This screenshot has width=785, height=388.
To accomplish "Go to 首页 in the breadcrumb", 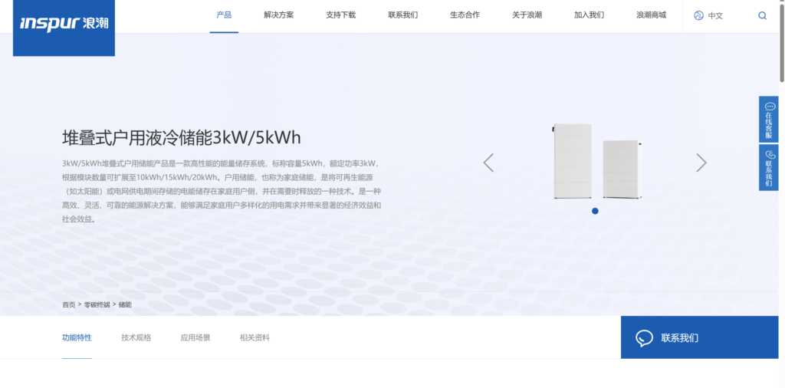I will [68, 304].
